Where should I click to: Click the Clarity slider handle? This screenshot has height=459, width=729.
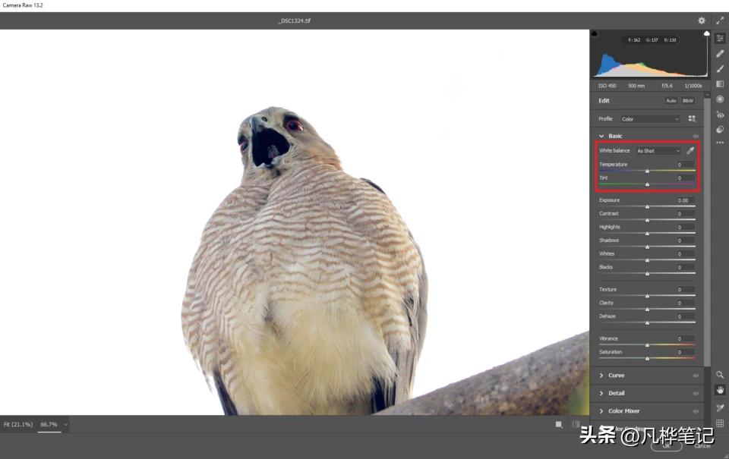[x=647, y=310]
